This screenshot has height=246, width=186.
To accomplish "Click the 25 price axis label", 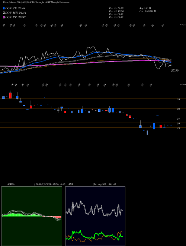I will coord(178,99).
